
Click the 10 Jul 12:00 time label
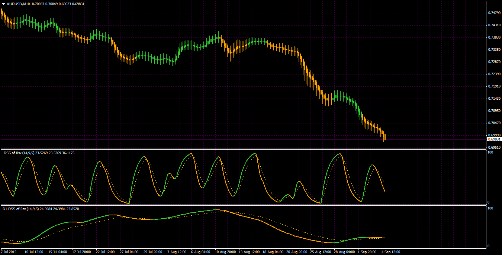coord(34,252)
